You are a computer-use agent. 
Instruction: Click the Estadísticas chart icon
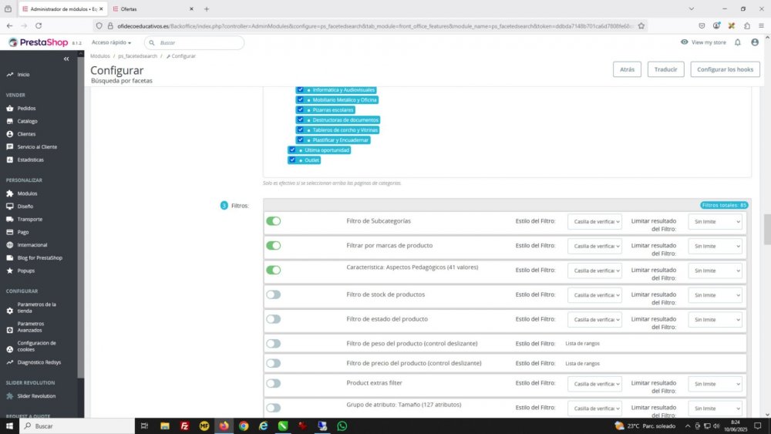pyautogui.click(x=10, y=160)
